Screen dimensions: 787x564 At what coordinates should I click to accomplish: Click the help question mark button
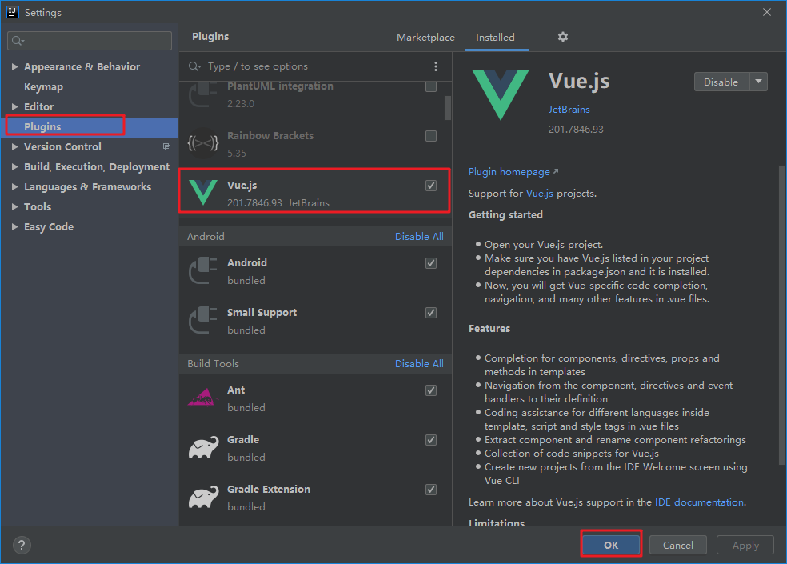click(x=22, y=545)
